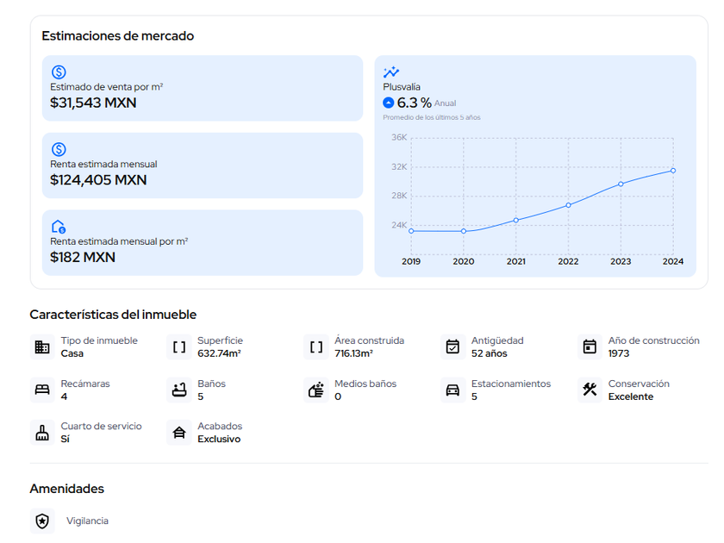
Task: Click the house icon above Renta mensual por m²
Action: [x=59, y=227]
